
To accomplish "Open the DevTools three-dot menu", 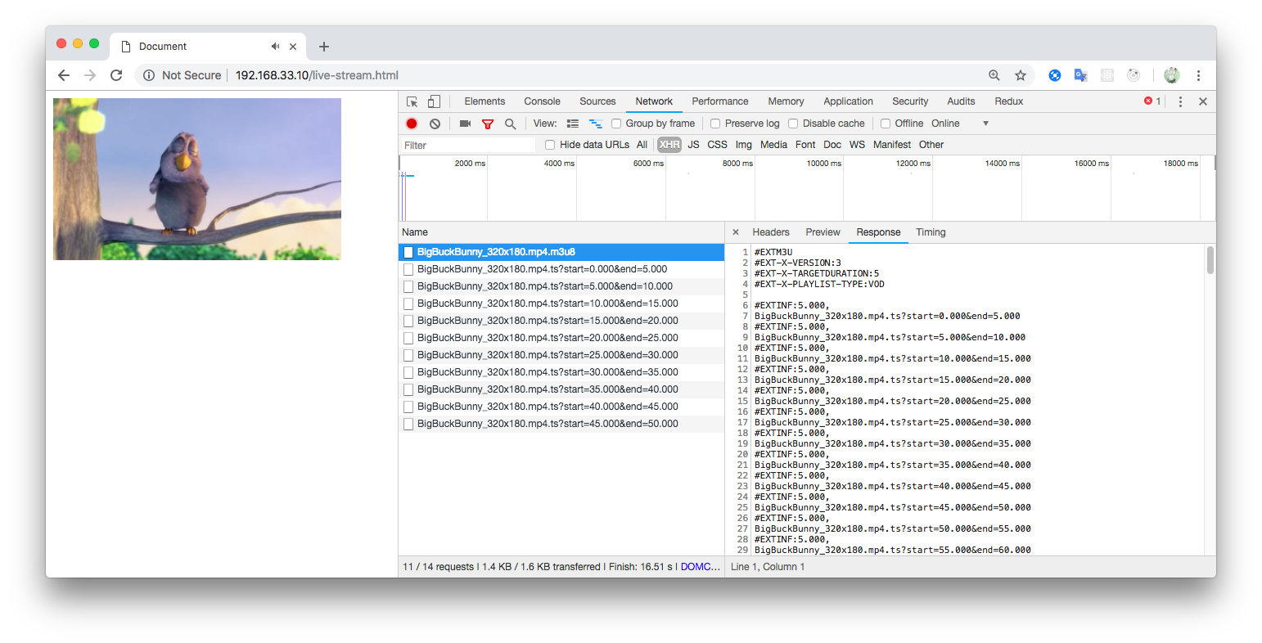I will pyautogui.click(x=1179, y=101).
